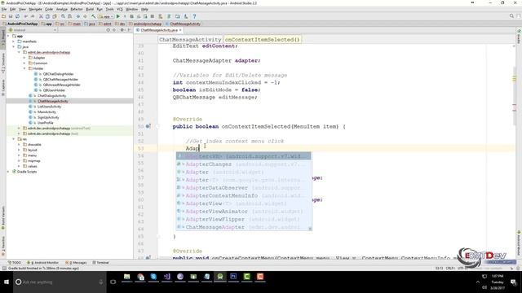
Task: Select UserProfile in project tree
Action: pyautogui.click(x=46, y=123)
